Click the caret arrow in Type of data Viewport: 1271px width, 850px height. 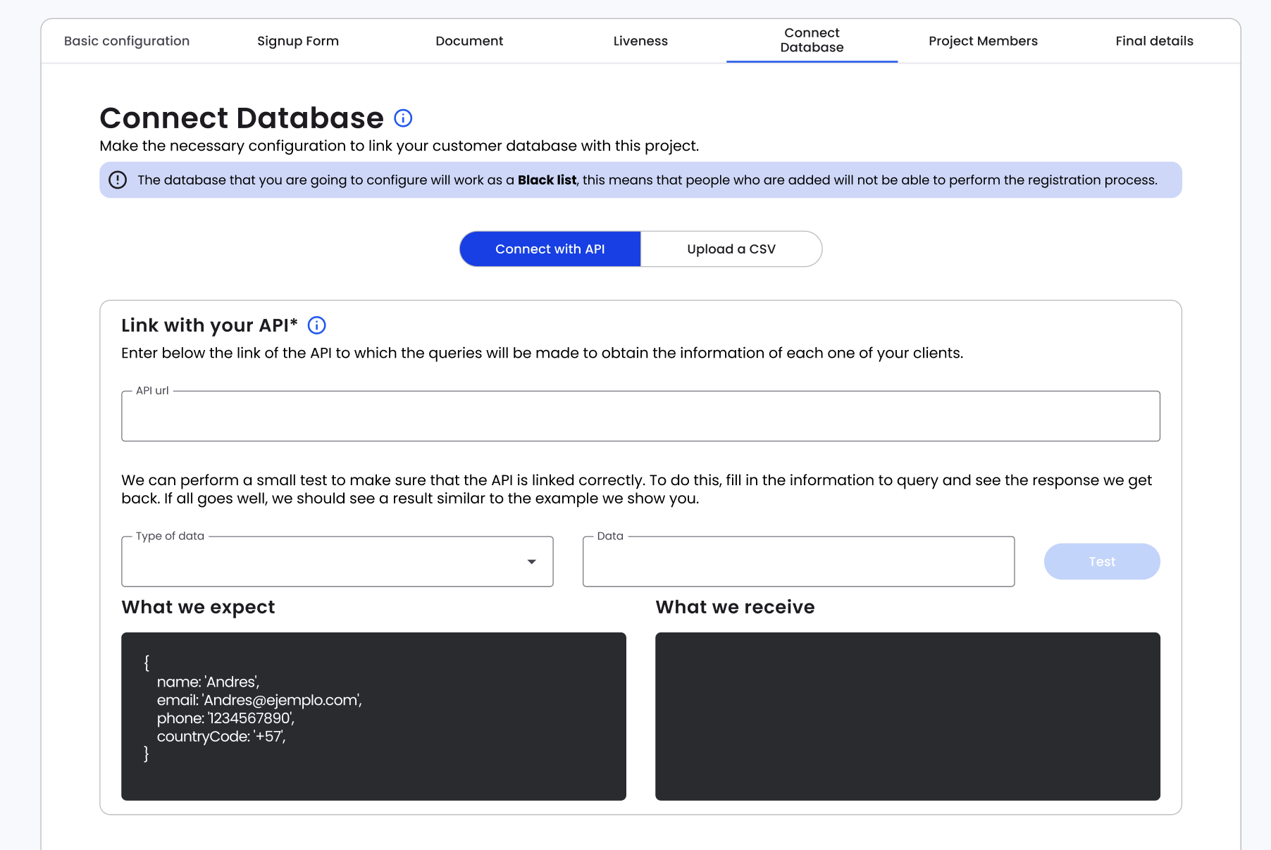coord(532,562)
